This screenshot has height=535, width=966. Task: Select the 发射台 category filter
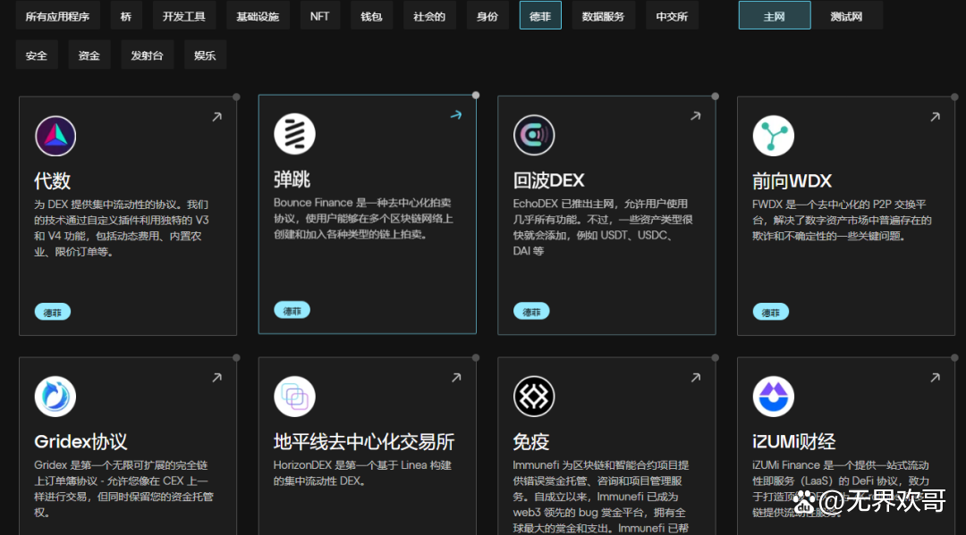[x=147, y=54]
